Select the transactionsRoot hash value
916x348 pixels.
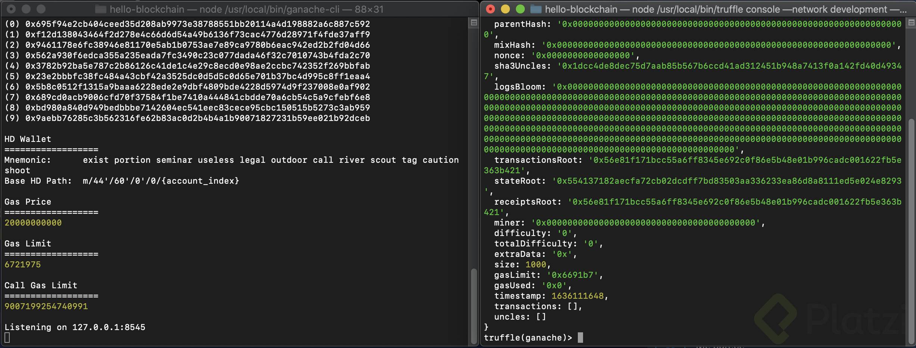click(x=747, y=160)
